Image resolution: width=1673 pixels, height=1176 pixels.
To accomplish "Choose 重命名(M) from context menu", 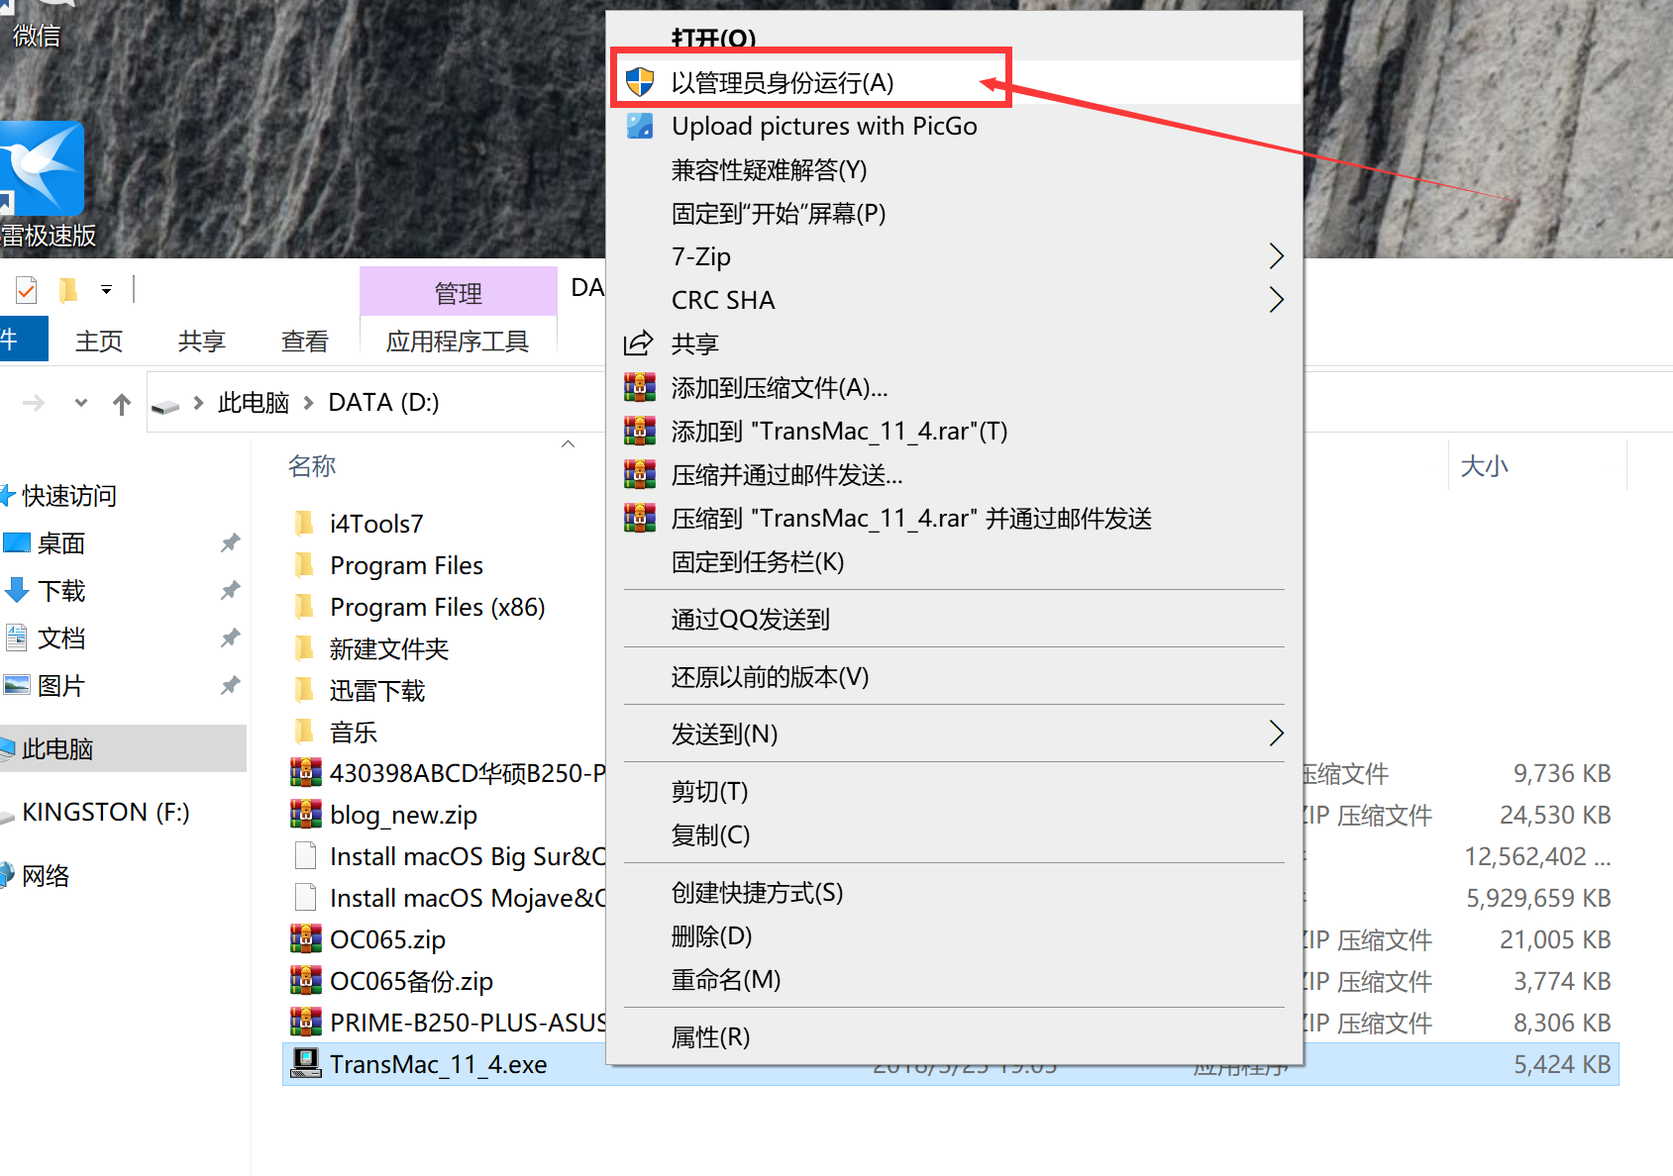I will (955, 979).
